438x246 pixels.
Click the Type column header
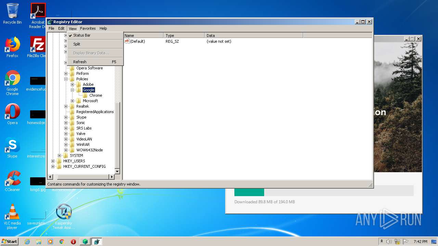[184, 35]
